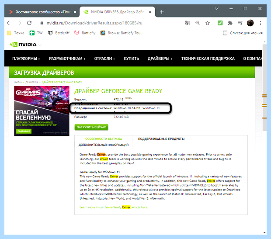Click the padlock site info icon

42,23
